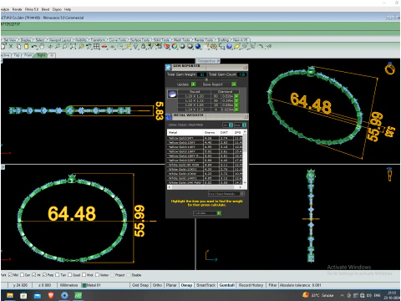Toggle the Cen osnap checkbox
401x301 pixels.
pos(22,275)
